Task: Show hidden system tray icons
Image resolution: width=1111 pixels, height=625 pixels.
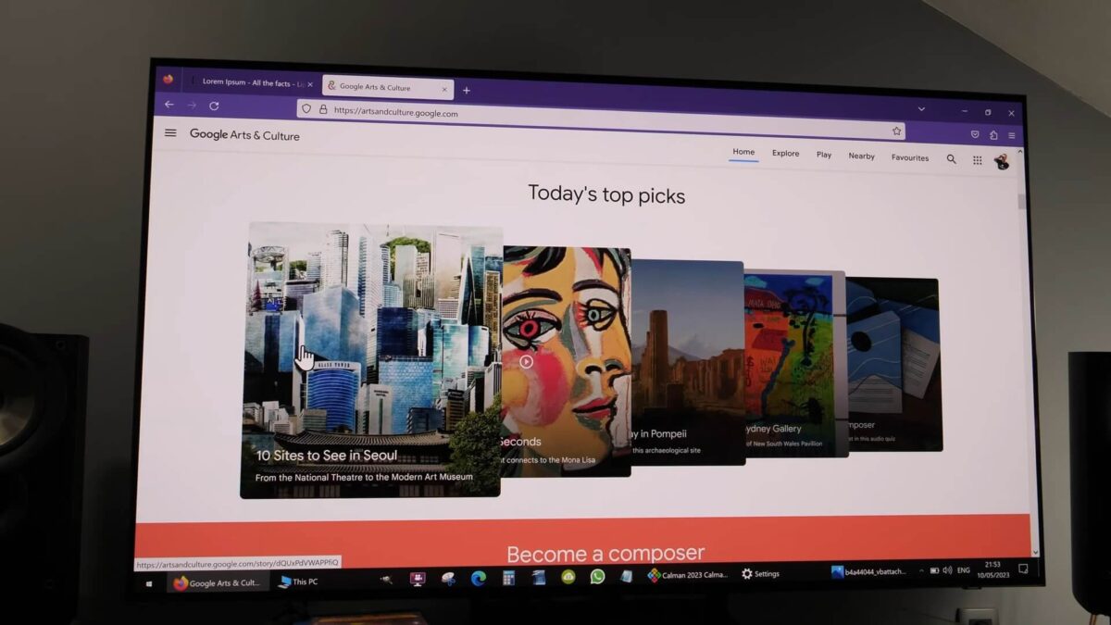Action: (920, 571)
